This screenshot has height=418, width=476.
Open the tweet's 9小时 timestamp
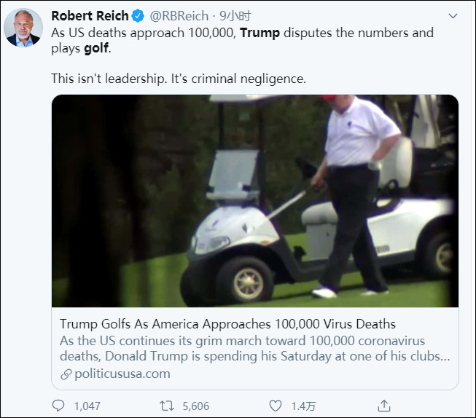(233, 16)
